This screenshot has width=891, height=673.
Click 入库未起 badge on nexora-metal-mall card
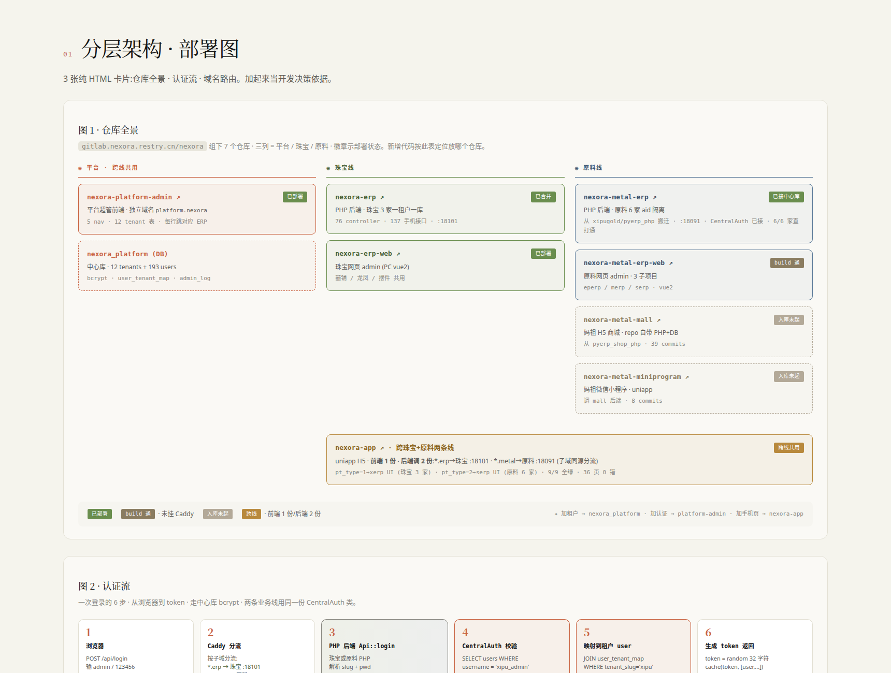[789, 320]
